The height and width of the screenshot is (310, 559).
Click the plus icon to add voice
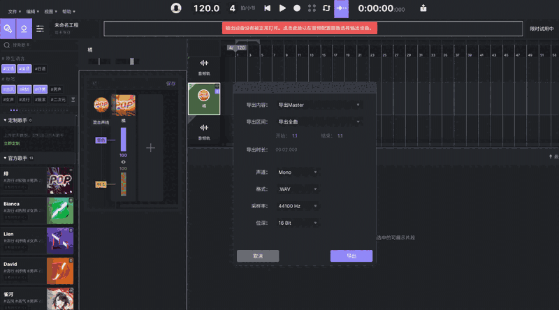(x=150, y=147)
